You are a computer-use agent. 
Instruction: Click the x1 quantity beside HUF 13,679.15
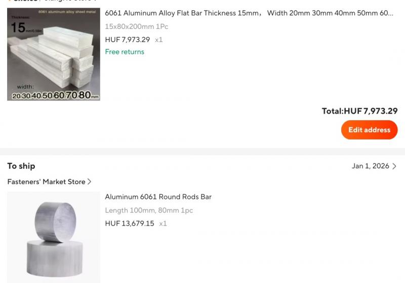coord(163,224)
